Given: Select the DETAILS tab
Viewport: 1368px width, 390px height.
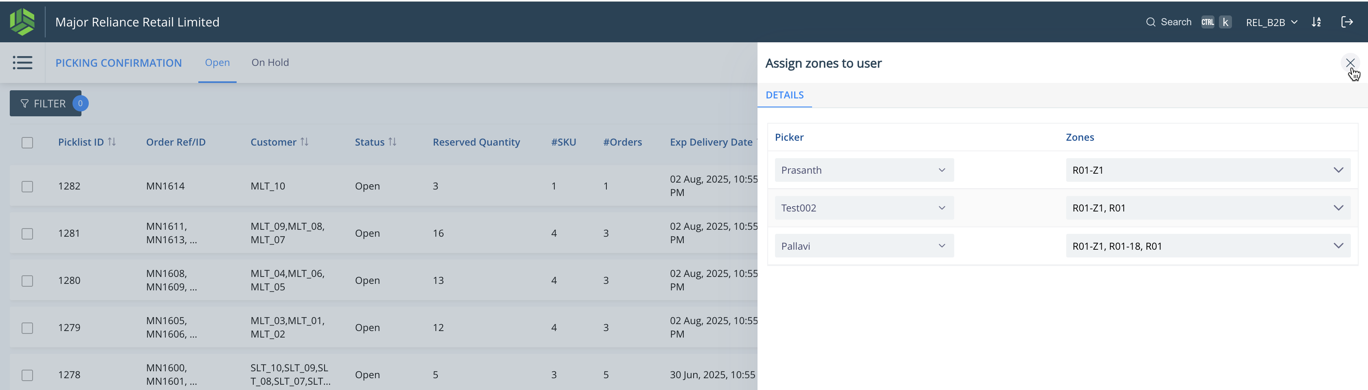Looking at the screenshot, I should click(x=784, y=95).
